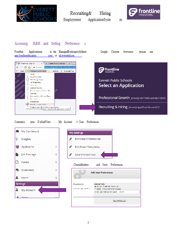Click the browser forward arrow icon

pos(21,67)
